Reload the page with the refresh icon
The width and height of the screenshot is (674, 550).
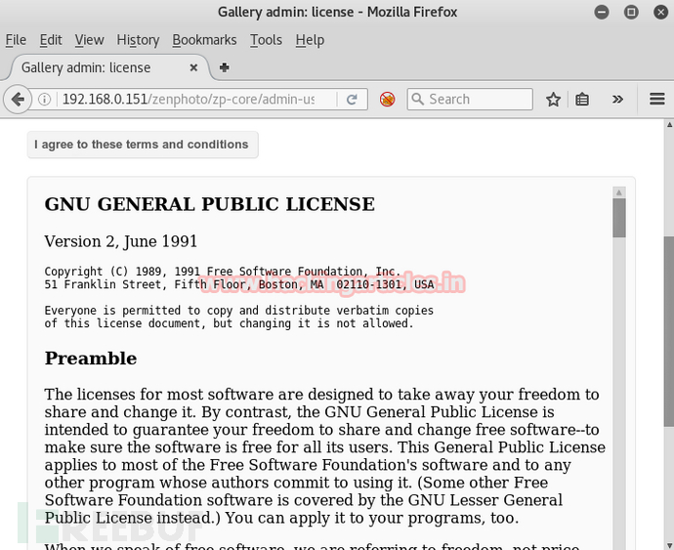point(352,100)
